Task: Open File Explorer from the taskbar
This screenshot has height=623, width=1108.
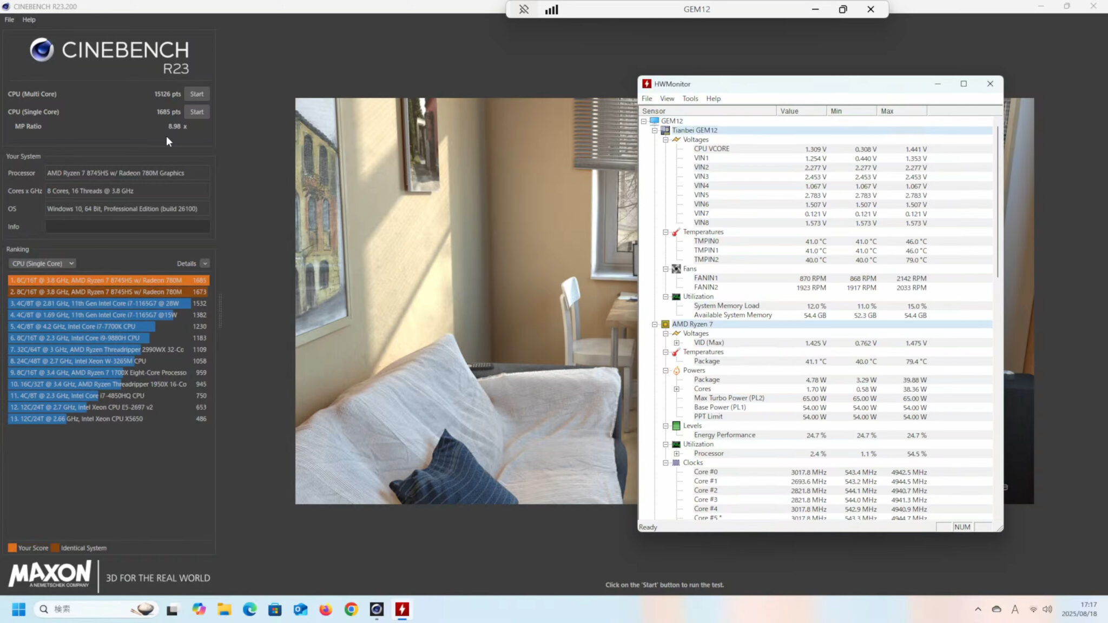Action: click(225, 609)
